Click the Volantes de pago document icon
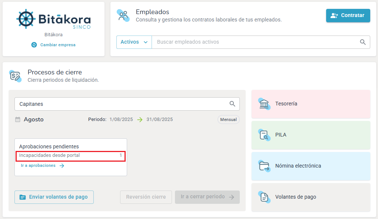 coord(264,197)
